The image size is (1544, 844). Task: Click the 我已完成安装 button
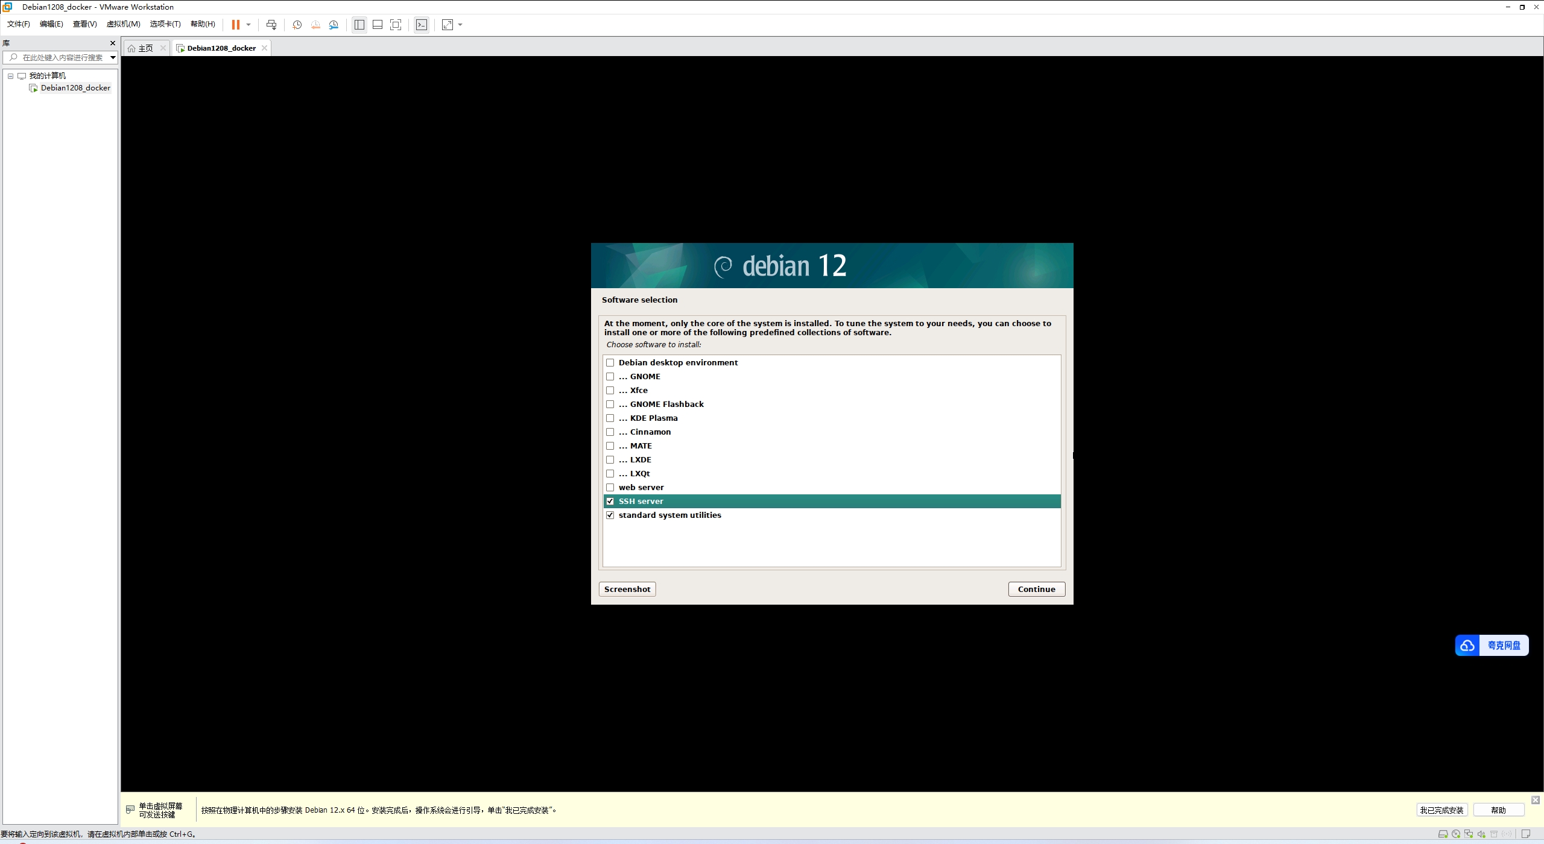click(x=1441, y=810)
